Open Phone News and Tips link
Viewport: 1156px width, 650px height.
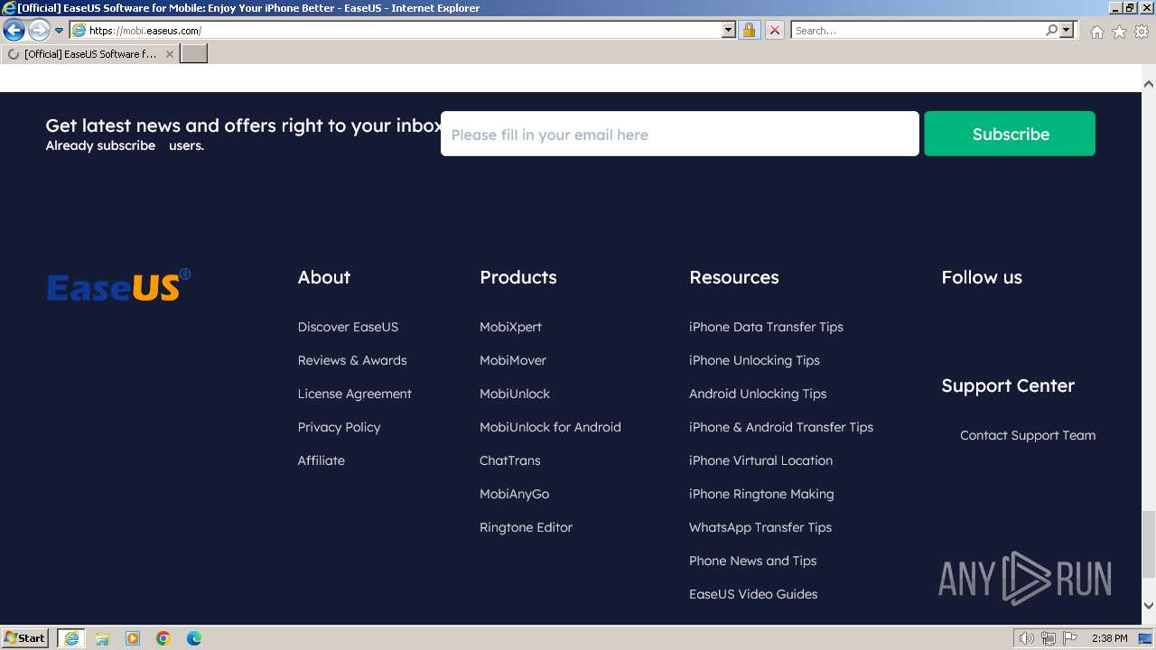(752, 561)
